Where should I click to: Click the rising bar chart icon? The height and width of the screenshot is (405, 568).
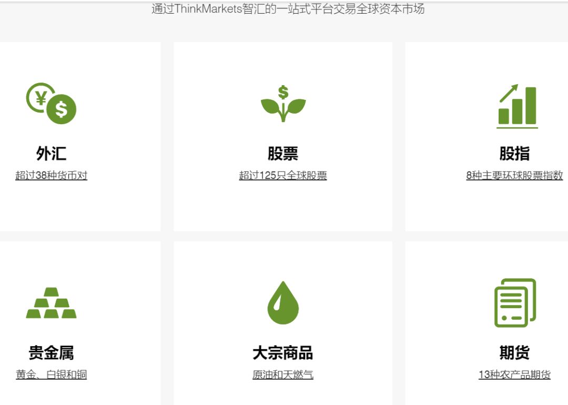point(517,106)
